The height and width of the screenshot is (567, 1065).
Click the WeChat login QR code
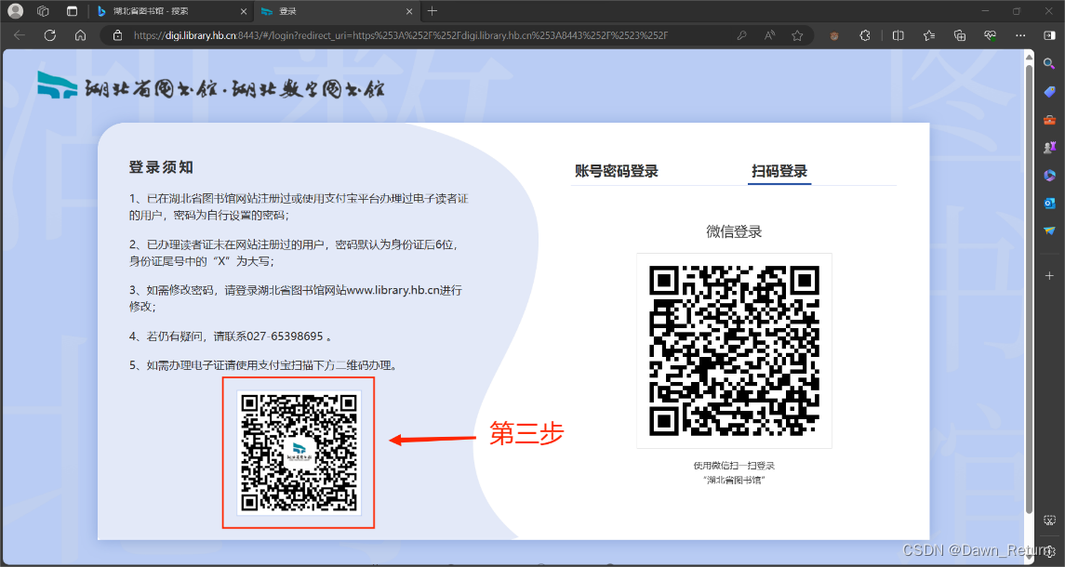pos(734,350)
